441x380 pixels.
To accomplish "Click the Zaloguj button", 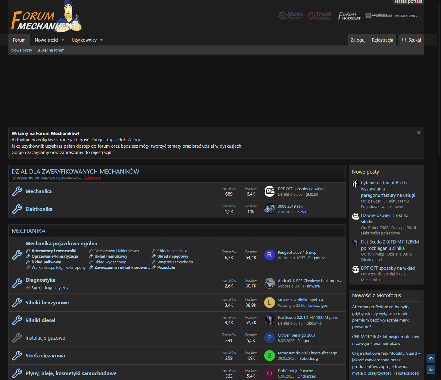I will (x=358, y=40).
